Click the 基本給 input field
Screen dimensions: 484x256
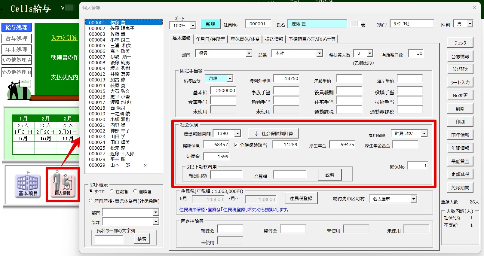pos(223,90)
